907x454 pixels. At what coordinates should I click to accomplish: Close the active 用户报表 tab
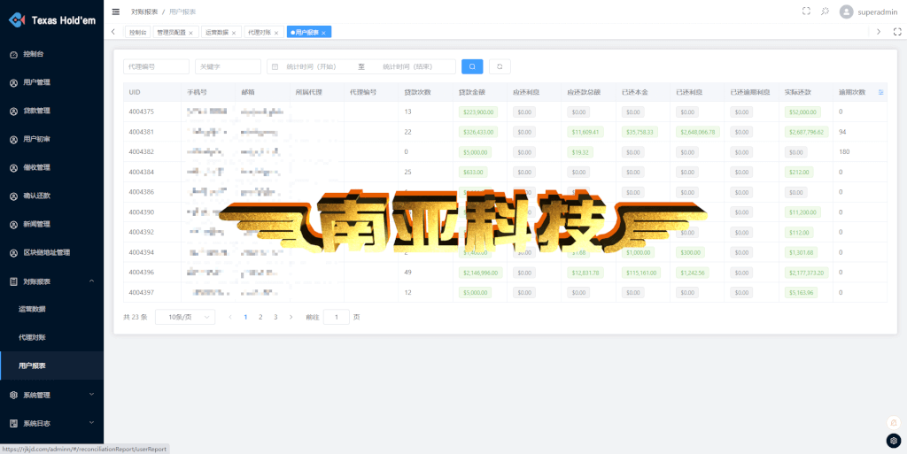point(323,33)
